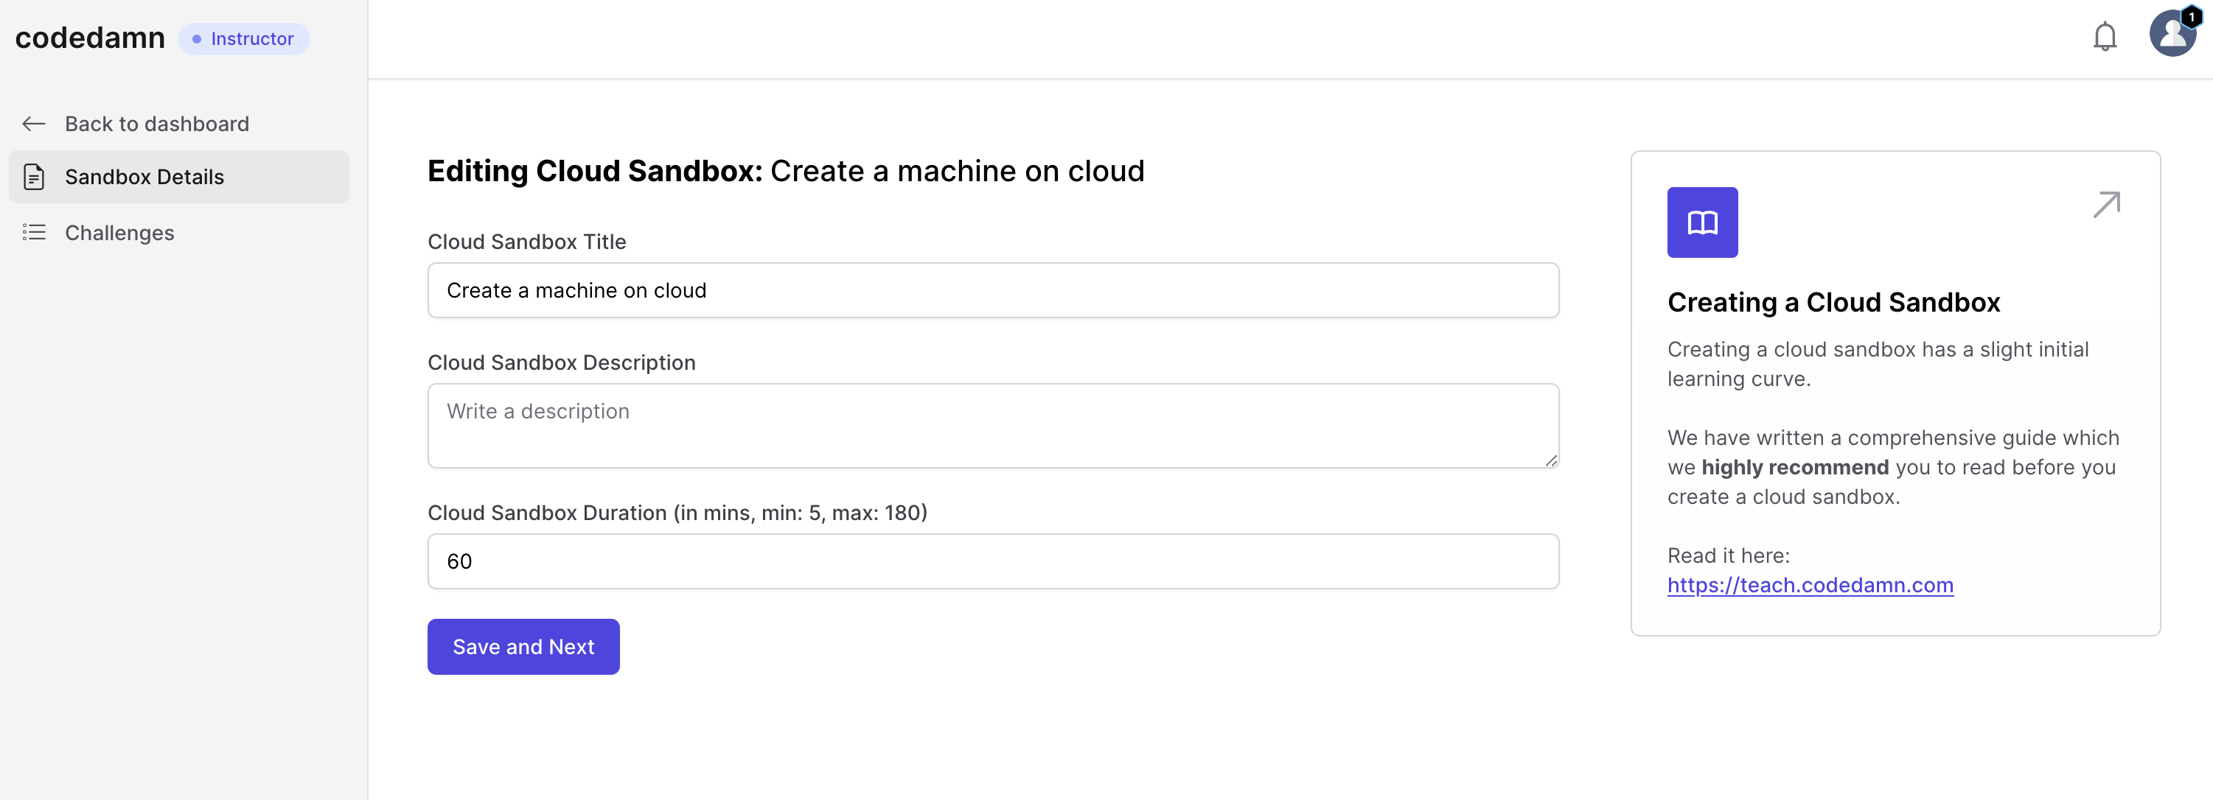Click the notification count badge on avatar
Screen dimensions: 2213x800
(x=2191, y=17)
